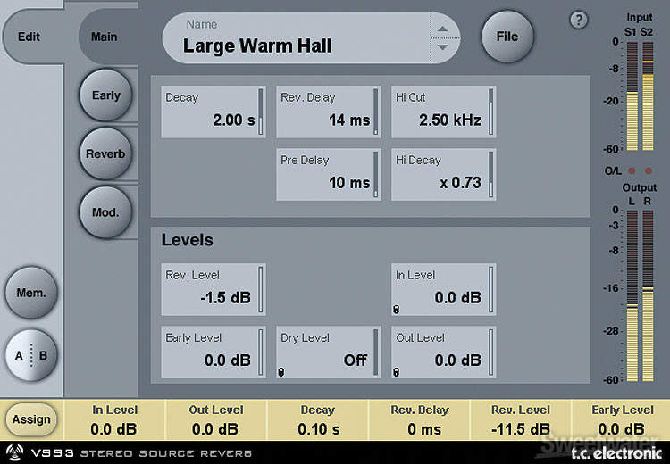Open the Early reflections page
The image size is (670, 464).
coord(105,95)
